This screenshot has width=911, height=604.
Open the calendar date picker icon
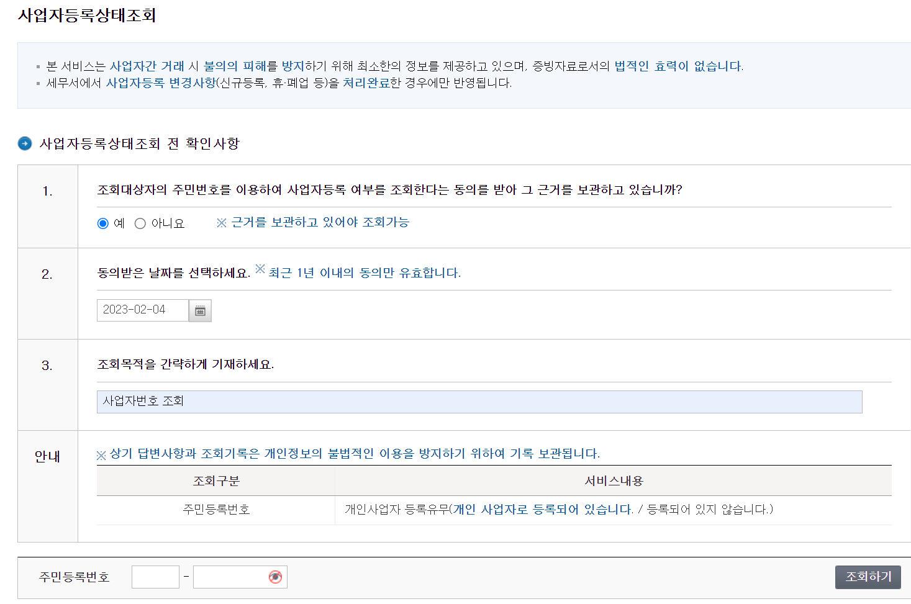click(200, 310)
